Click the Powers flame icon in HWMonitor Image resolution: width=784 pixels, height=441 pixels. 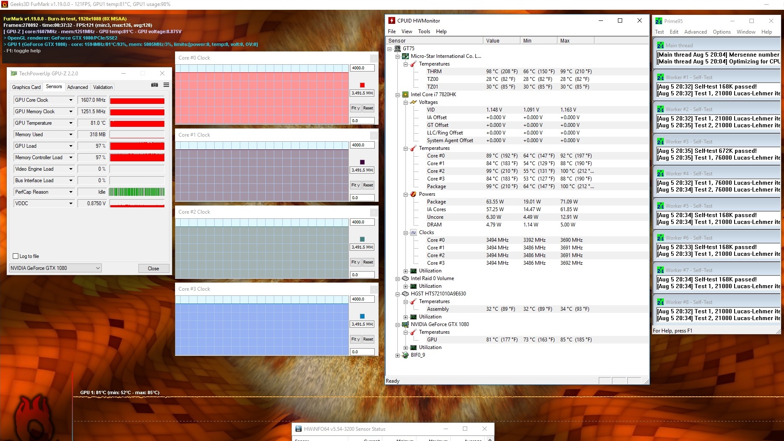(414, 194)
